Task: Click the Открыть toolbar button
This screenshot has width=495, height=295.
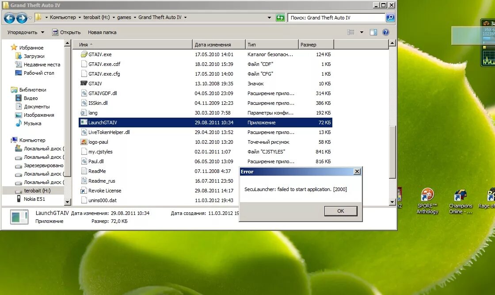Action: coord(66,32)
